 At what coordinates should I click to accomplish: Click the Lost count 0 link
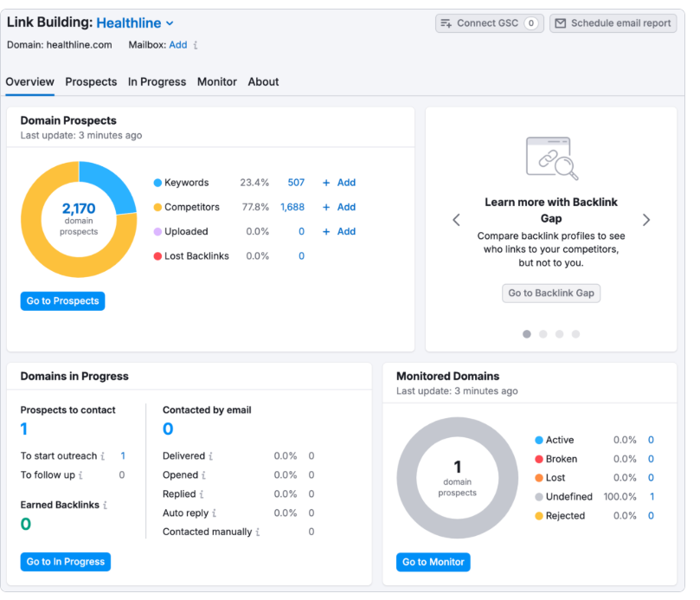651,478
